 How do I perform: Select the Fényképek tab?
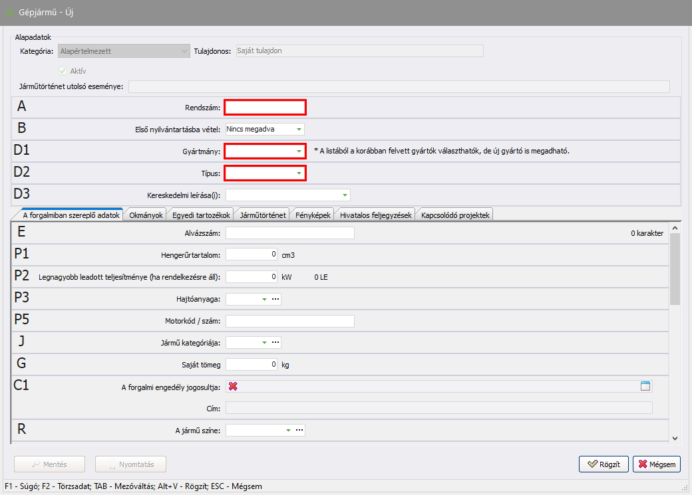click(313, 215)
